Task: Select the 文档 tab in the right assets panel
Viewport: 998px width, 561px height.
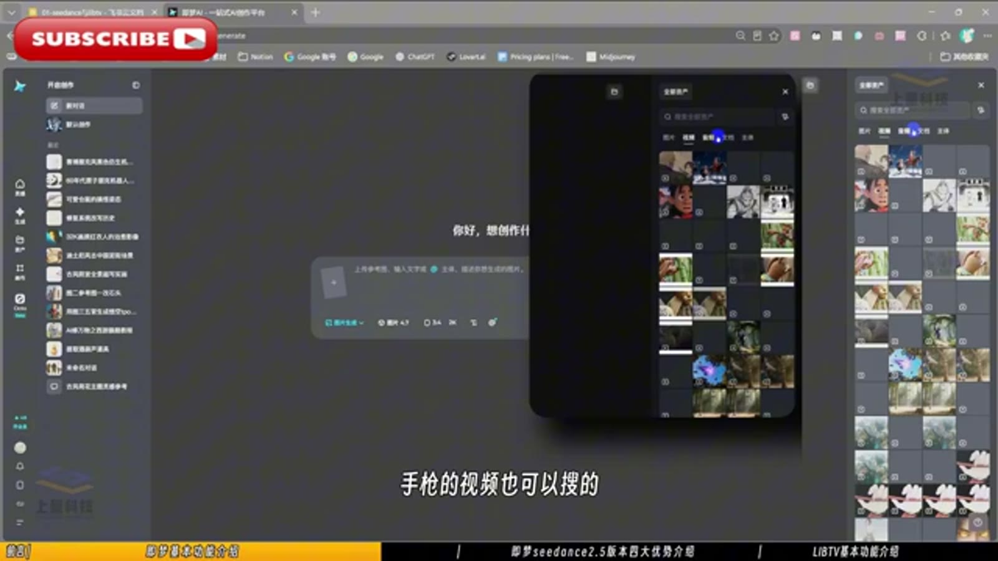Action: coord(924,131)
